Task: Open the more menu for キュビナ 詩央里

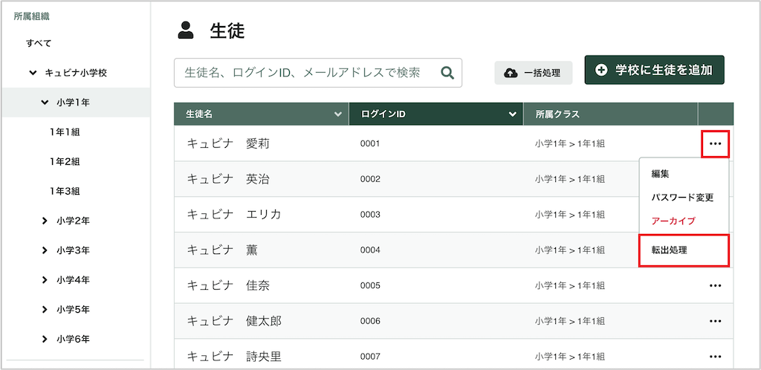Action: 716,357
